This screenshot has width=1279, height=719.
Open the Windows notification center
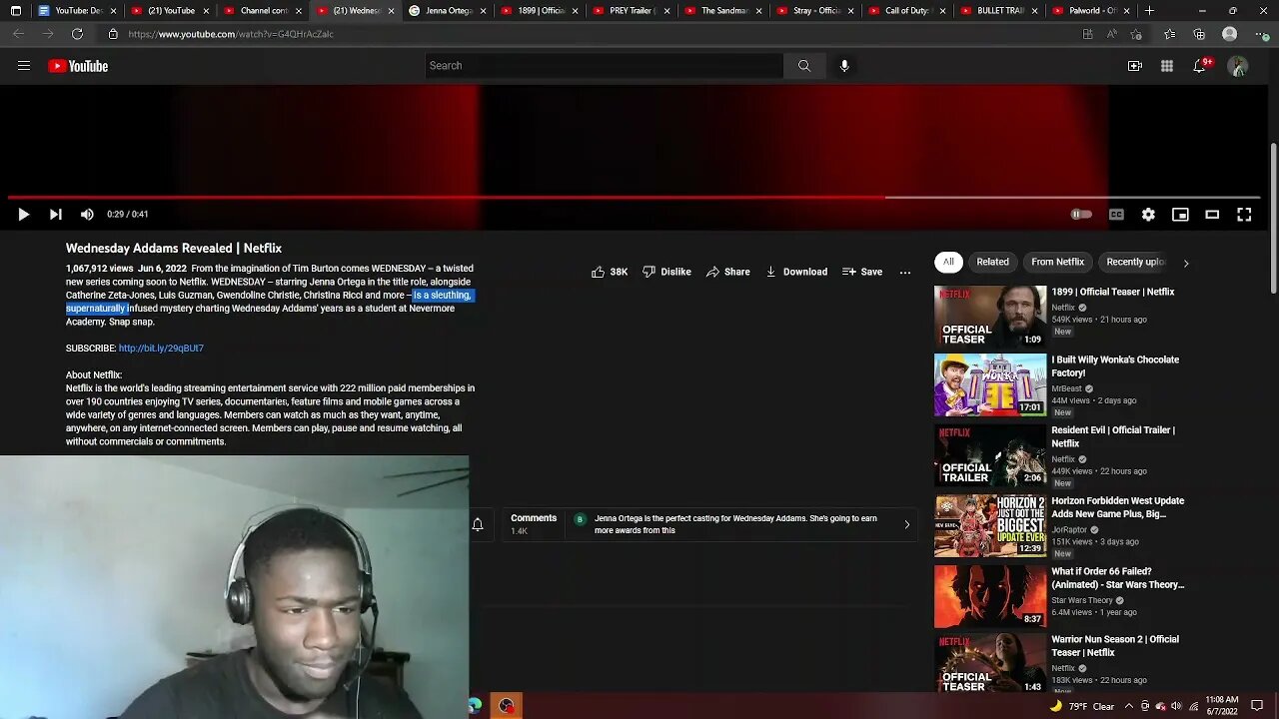[1257, 706]
